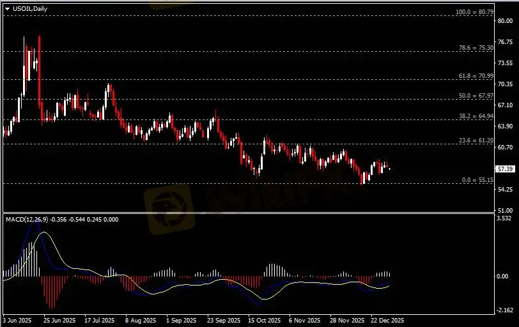
Task: Click the 73.55 price axis value
Action: coord(506,63)
